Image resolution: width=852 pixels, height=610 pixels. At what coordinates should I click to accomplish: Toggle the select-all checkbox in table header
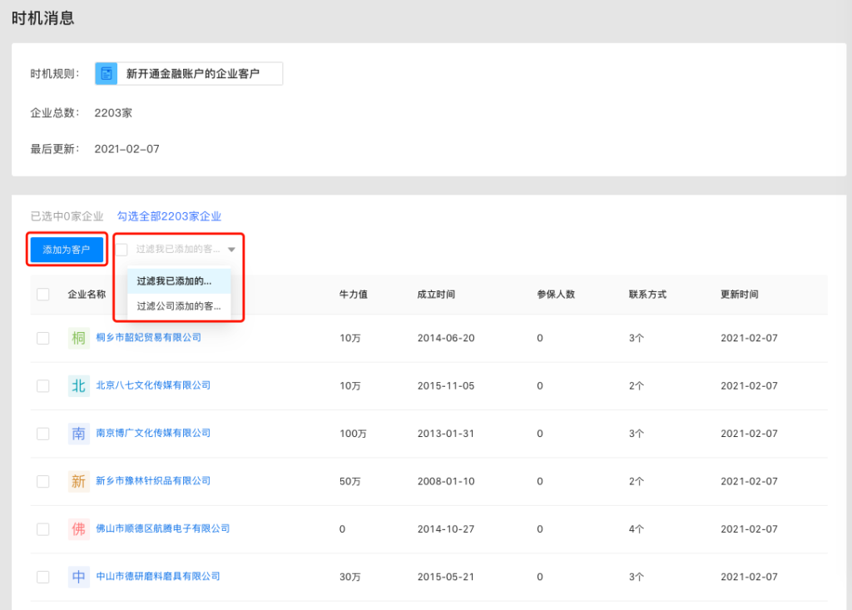pos(43,294)
